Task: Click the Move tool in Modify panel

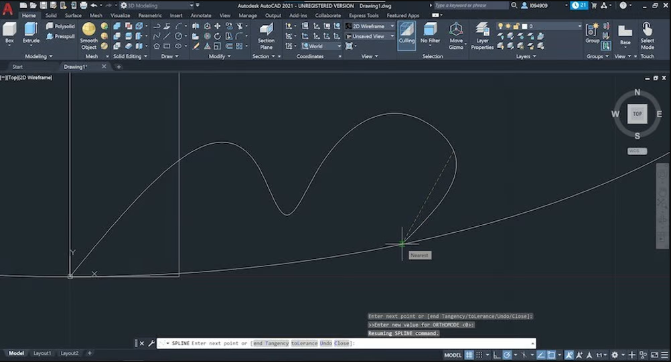Action: [218, 26]
